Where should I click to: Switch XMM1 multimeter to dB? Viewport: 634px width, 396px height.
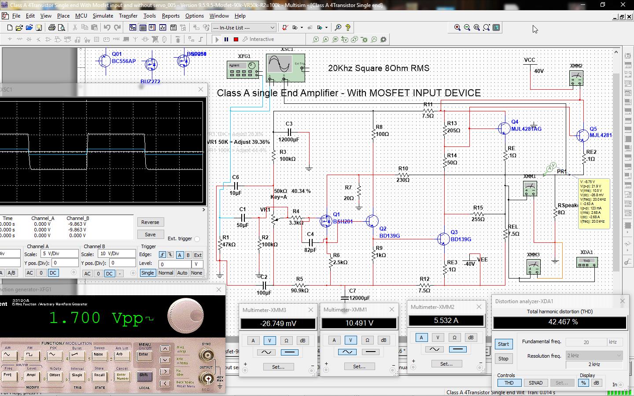[383, 340]
